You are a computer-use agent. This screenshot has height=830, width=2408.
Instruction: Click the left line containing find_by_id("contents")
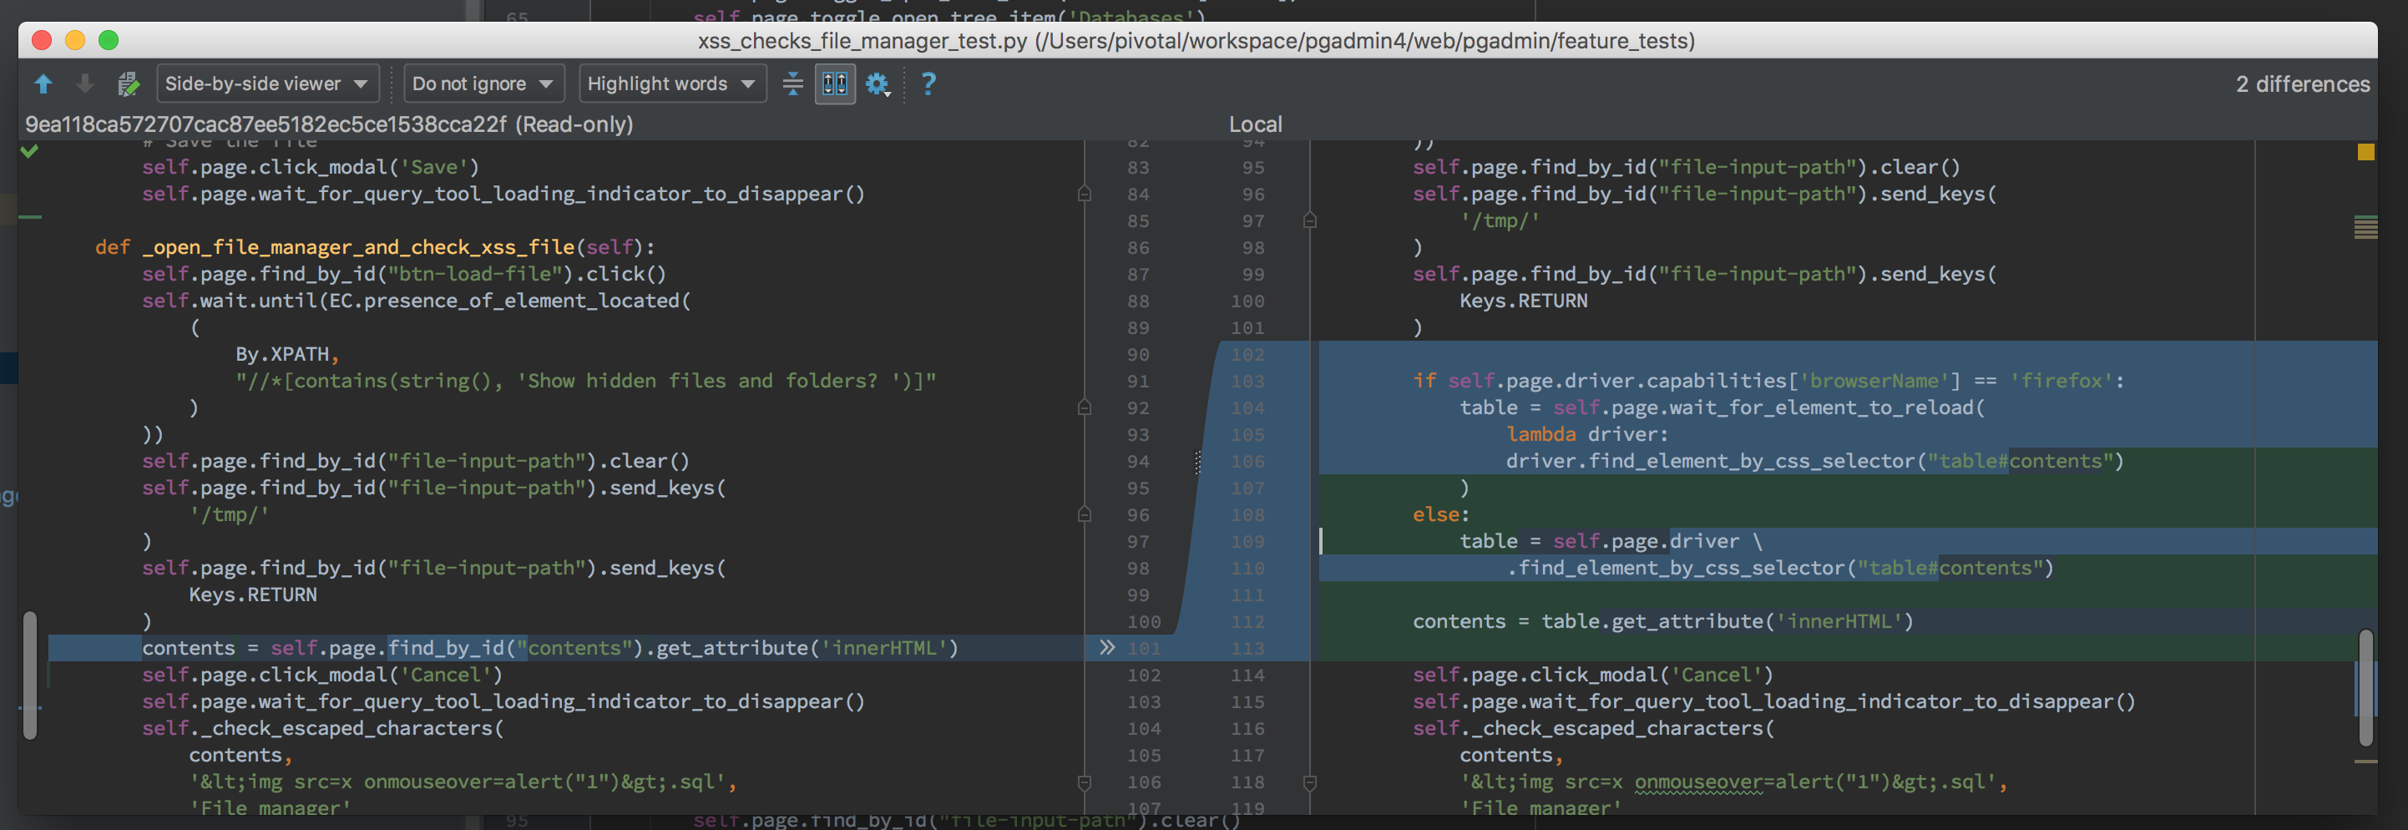click(x=549, y=648)
